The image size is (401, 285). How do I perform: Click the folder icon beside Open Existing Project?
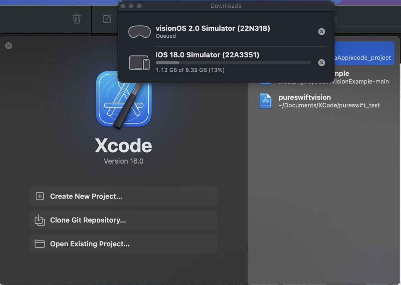40,244
